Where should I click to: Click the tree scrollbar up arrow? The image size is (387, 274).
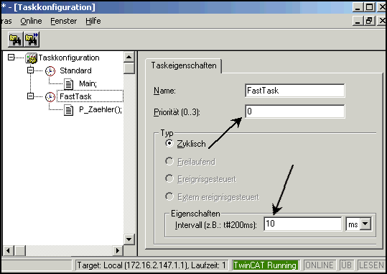[129, 57]
